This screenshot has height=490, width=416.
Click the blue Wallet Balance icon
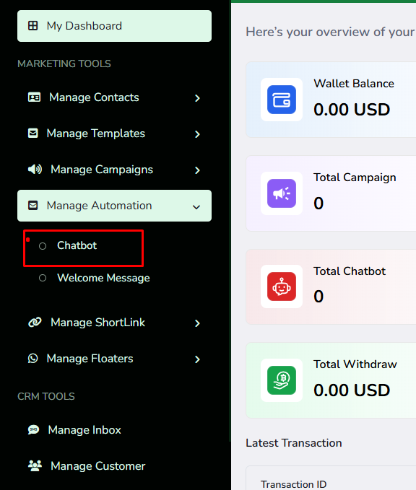pyautogui.click(x=282, y=100)
